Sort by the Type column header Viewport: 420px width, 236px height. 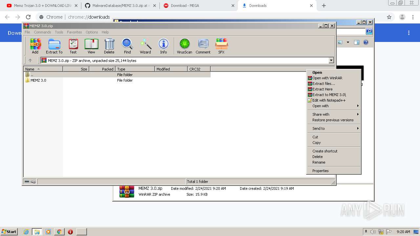click(x=135, y=69)
